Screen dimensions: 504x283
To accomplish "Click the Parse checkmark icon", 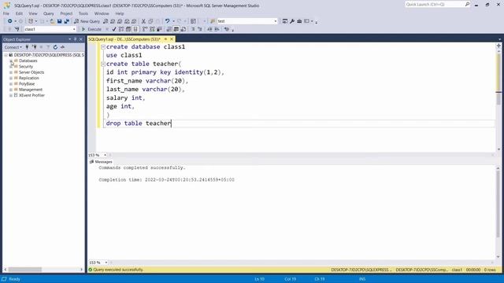I will [x=113, y=29].
